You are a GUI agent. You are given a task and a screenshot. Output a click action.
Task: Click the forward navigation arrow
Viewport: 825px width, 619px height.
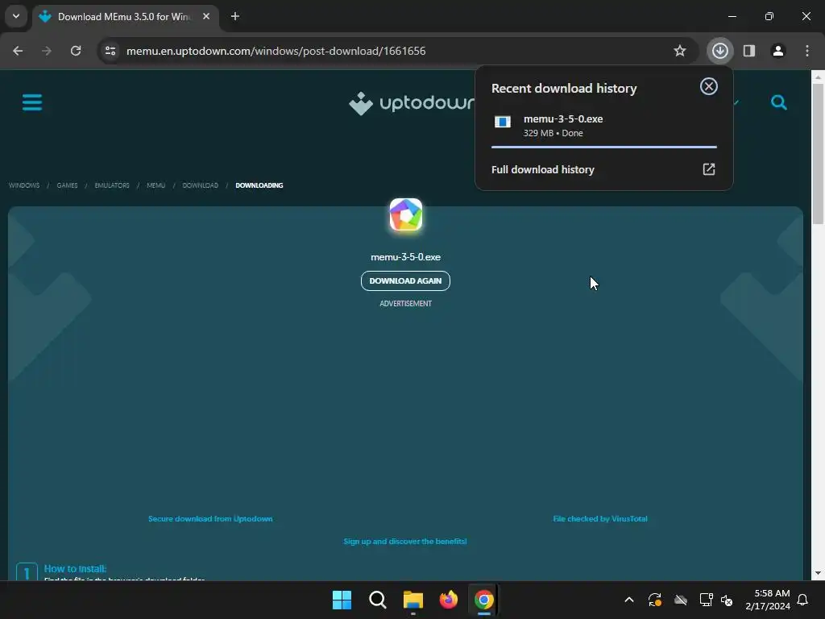pos(47,51)
